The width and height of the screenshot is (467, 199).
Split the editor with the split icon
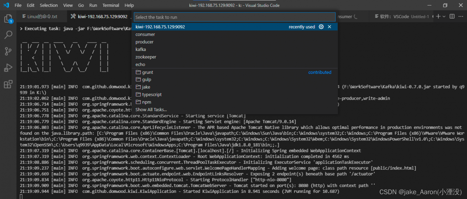pos(452,16)
